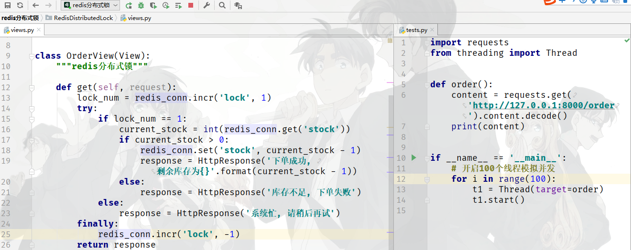631x250 pixels.
Task: Click the 'finally:' keyword on line 24
Action: click(98, 224)
